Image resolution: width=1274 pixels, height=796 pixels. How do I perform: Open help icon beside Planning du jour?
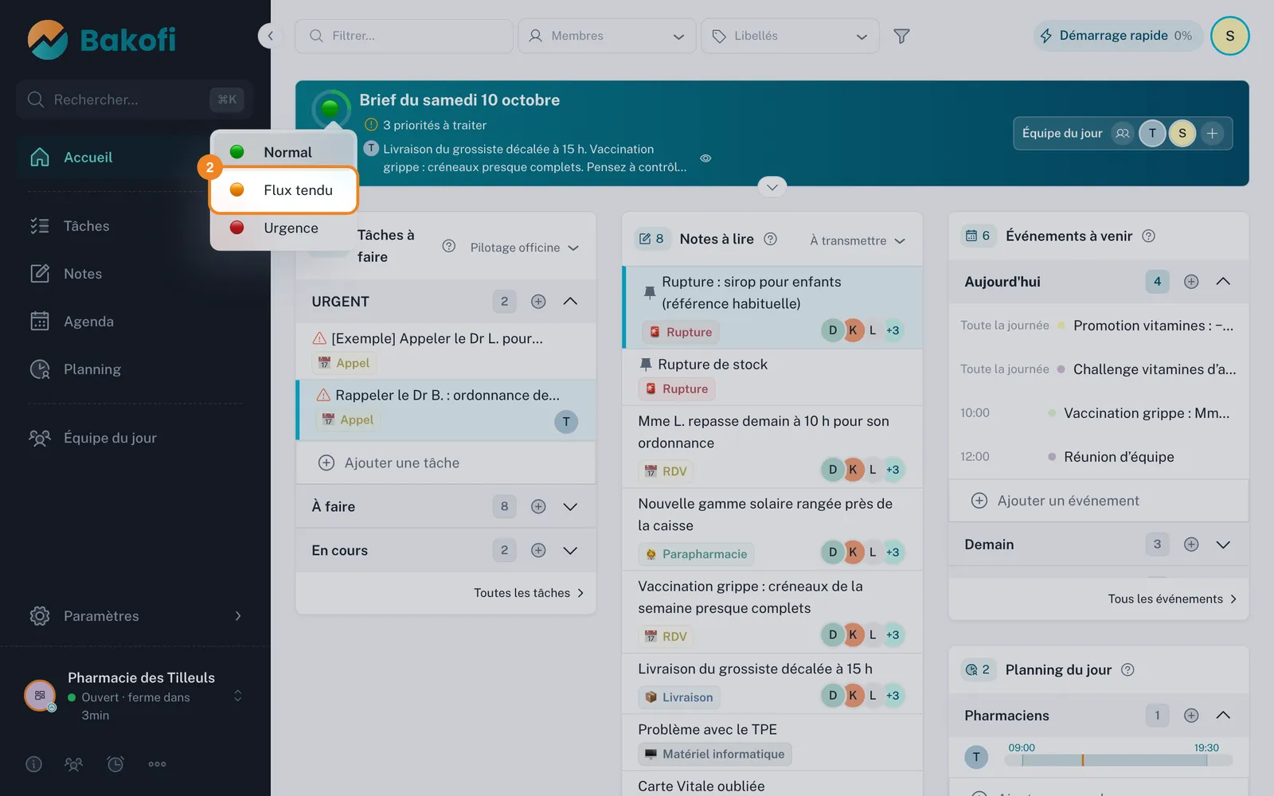click(1127, 669)
